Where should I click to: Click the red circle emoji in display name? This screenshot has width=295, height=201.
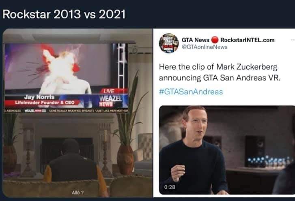(x=215, y=40)
